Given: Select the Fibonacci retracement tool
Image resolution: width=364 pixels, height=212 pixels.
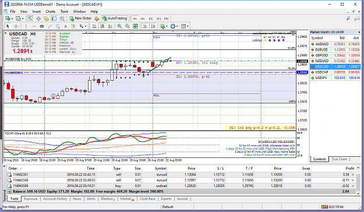Looking at the screenshot, I should [58, 26].
